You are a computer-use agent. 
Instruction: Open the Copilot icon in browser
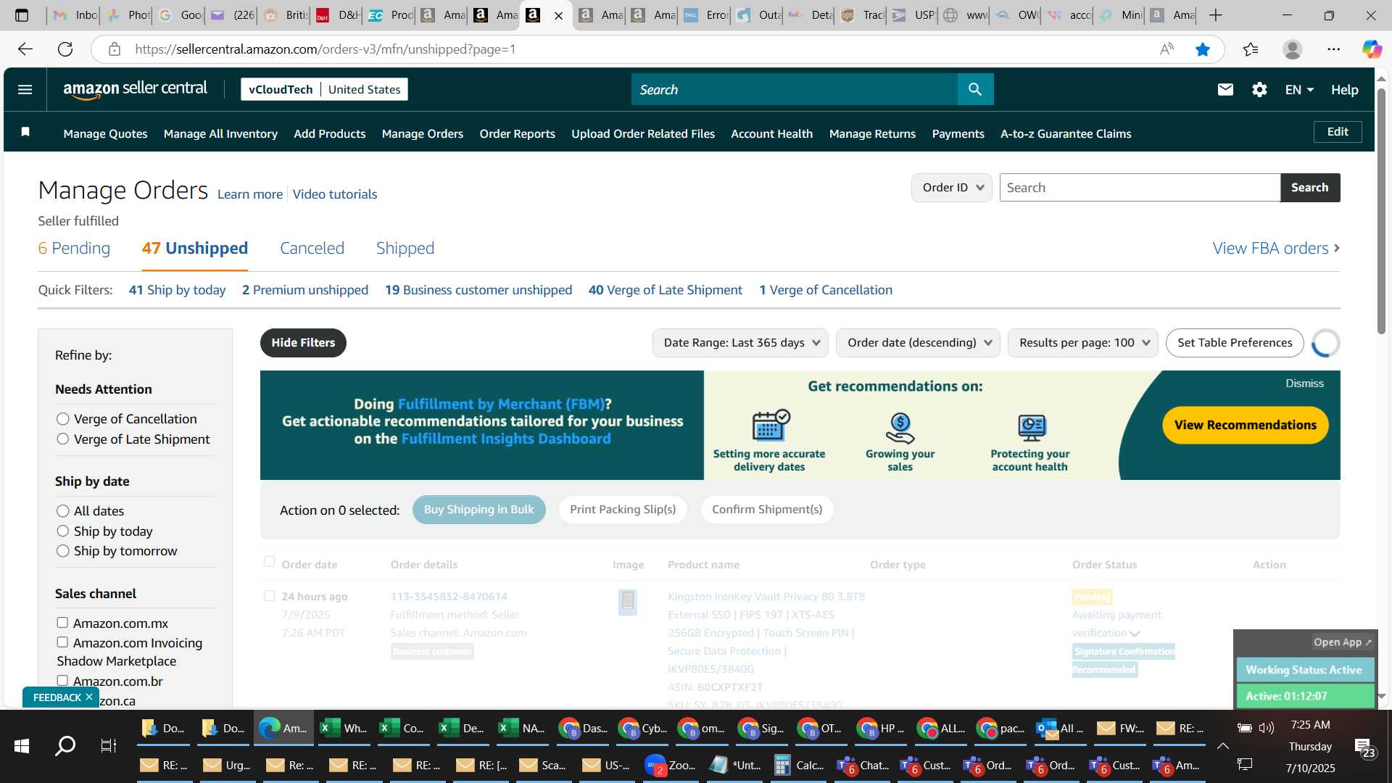(x=1372, y=49)
